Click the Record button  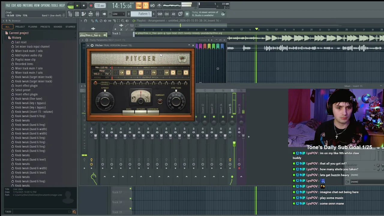[x=91, y=6]
